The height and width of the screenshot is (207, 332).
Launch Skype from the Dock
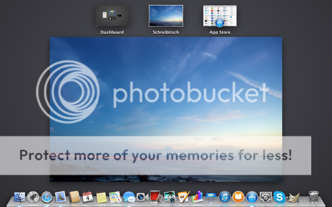279,197
